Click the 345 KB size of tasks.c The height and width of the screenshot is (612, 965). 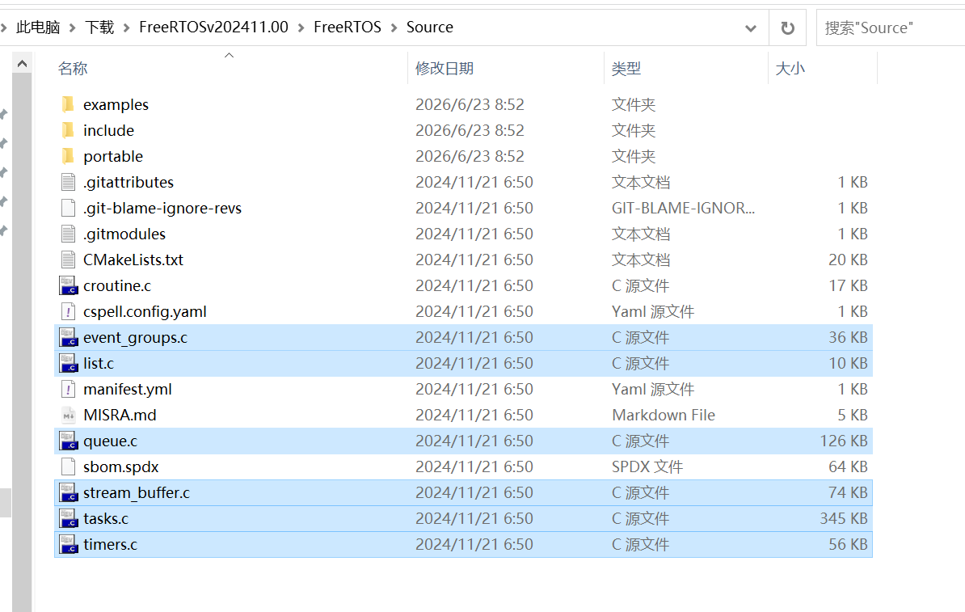843,518
